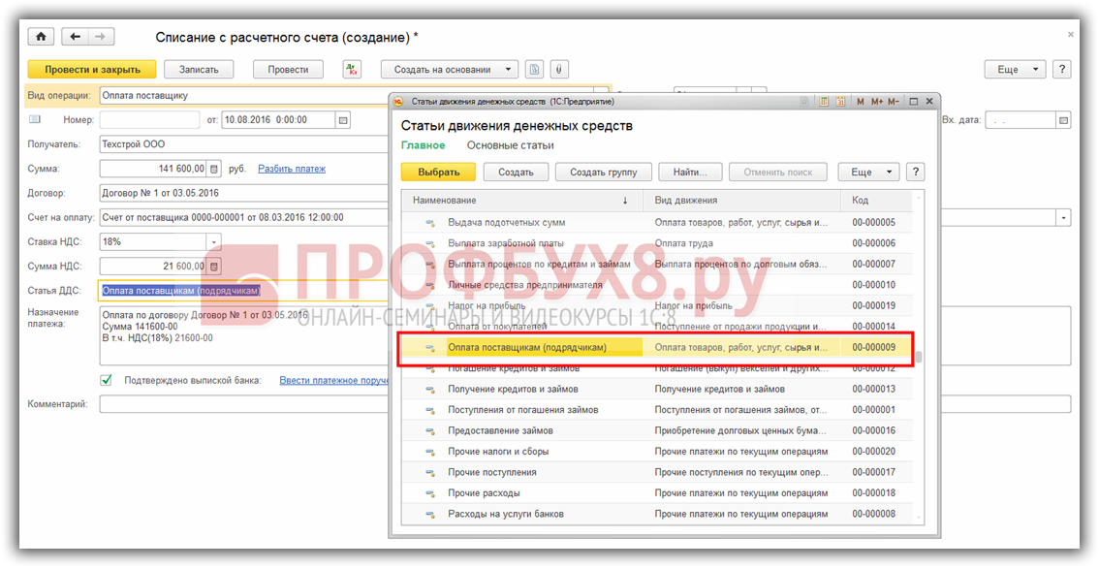Click the status icon left of Номер
The width and height of the screenshot is (1099, 568).
[34, 119]
